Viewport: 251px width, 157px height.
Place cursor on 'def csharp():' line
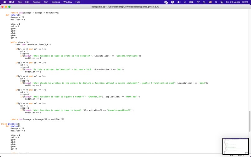(14, 15)
